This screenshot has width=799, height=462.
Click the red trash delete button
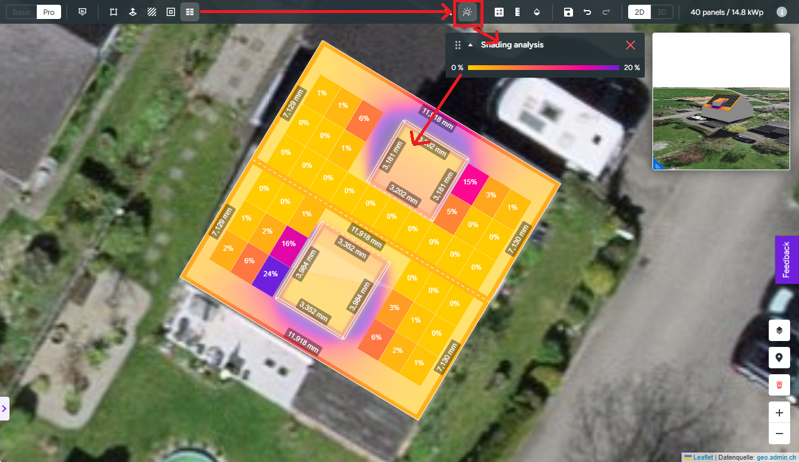click(779, 385)
